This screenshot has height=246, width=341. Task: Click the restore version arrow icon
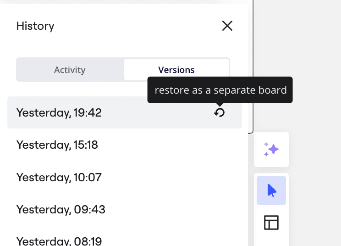(220, 112)
